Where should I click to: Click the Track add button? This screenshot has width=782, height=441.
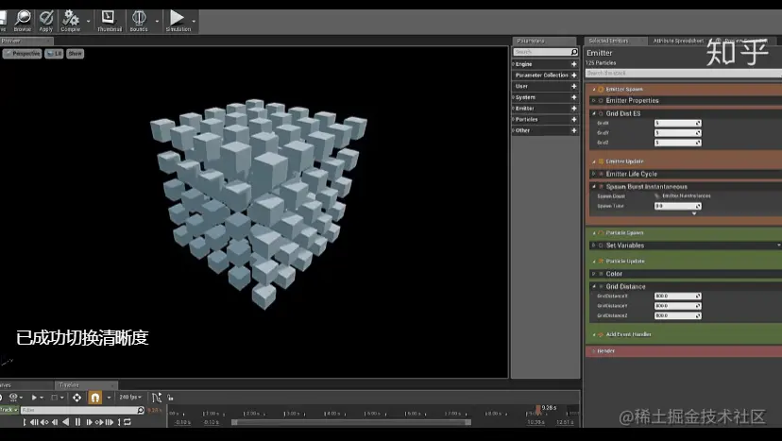tap(9, 410)
